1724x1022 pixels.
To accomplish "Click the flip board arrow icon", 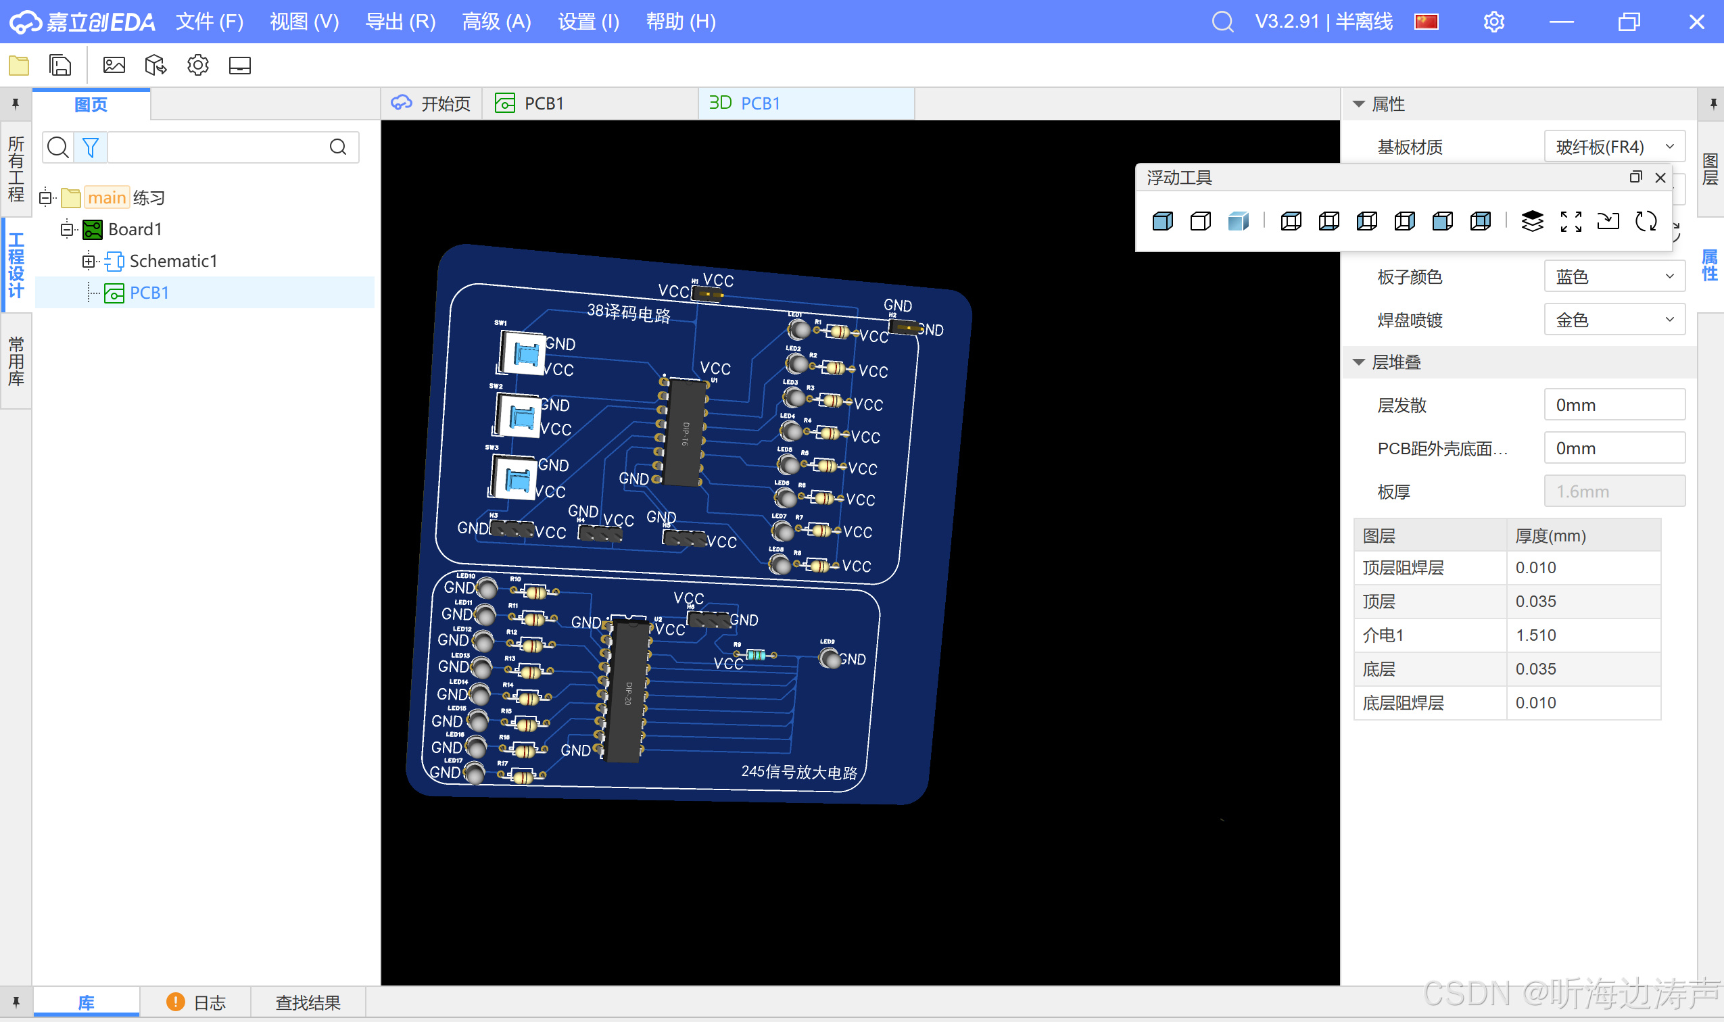I will click(1608, 221).
